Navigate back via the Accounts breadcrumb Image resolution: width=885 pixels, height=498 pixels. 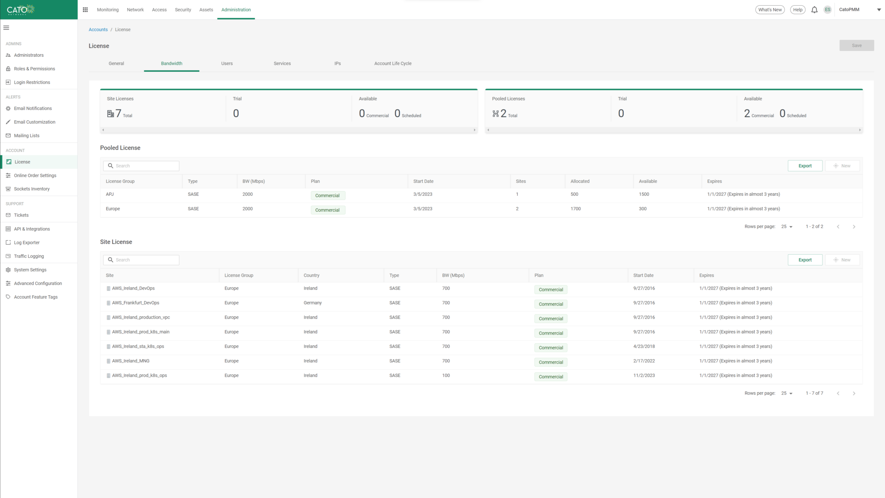[x=98, y=29]
